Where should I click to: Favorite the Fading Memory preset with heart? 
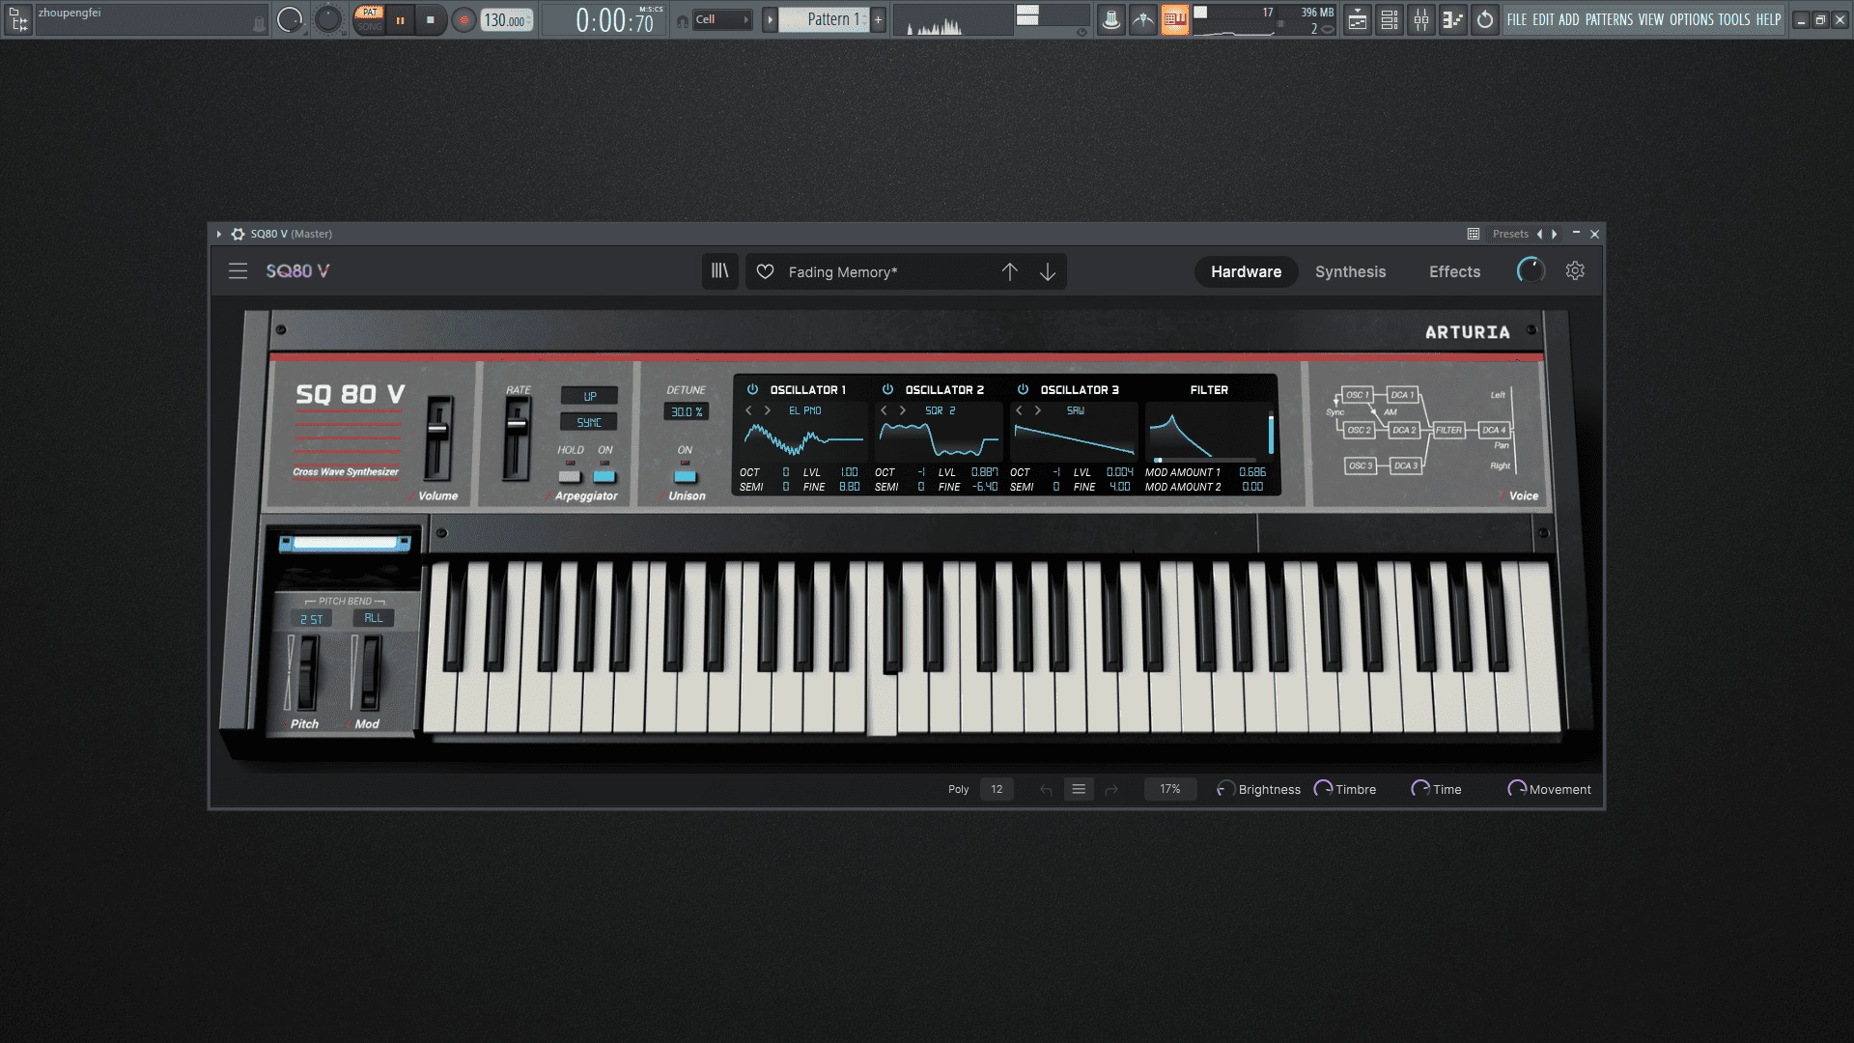click(765, 272)
